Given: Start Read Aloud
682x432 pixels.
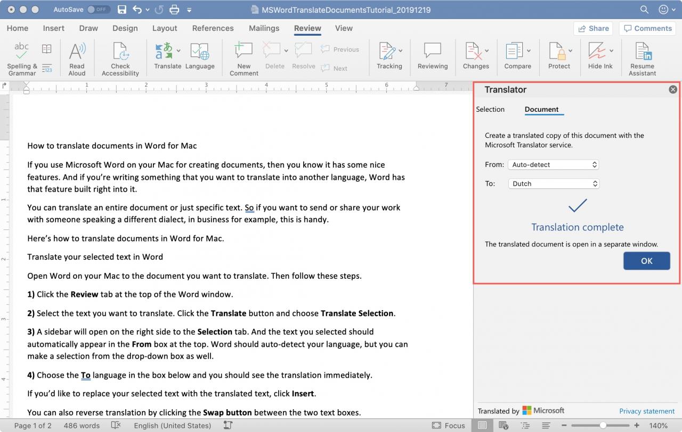Looking at the screenshot, I should (77, 59).
